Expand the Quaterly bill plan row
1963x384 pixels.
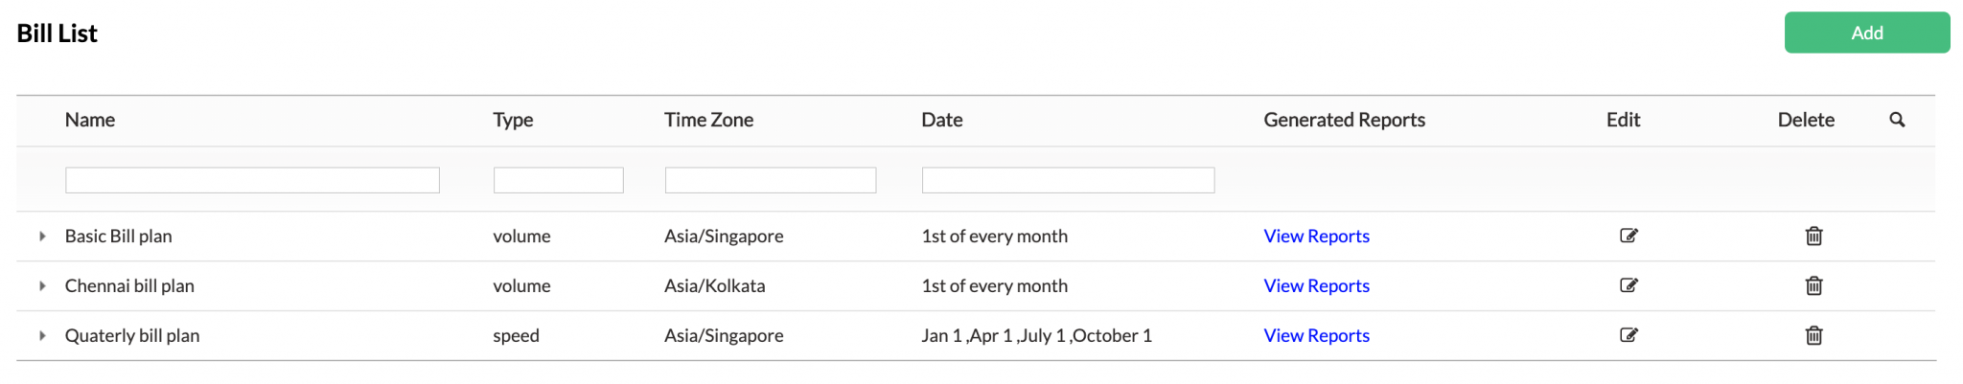(x=42, y=335)
